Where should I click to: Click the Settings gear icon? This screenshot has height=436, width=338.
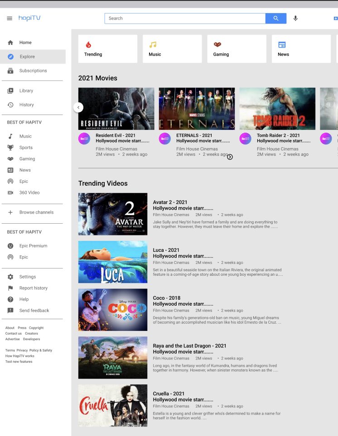[x=10, y=277]
